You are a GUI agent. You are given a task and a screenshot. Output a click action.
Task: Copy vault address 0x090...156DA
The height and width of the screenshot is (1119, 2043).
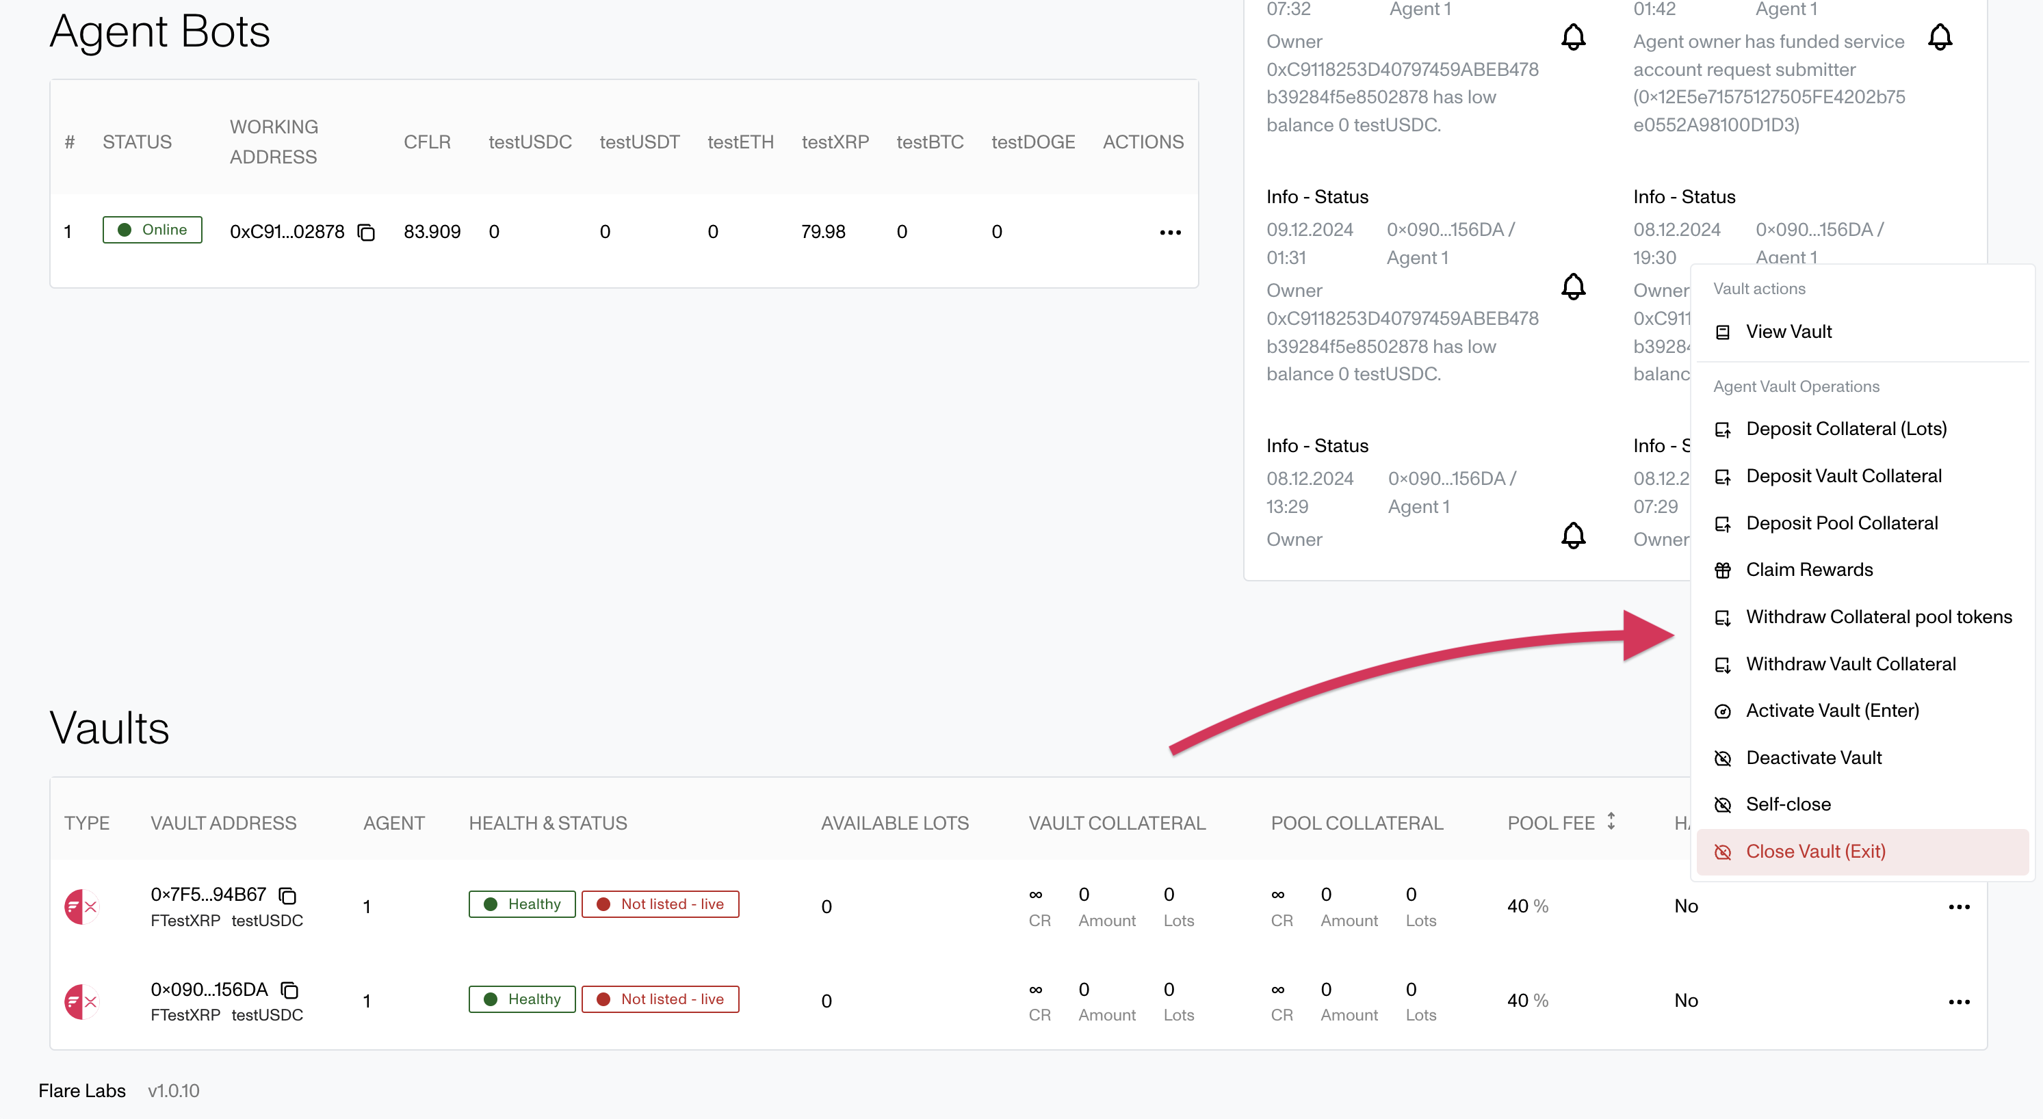point(289,990)
